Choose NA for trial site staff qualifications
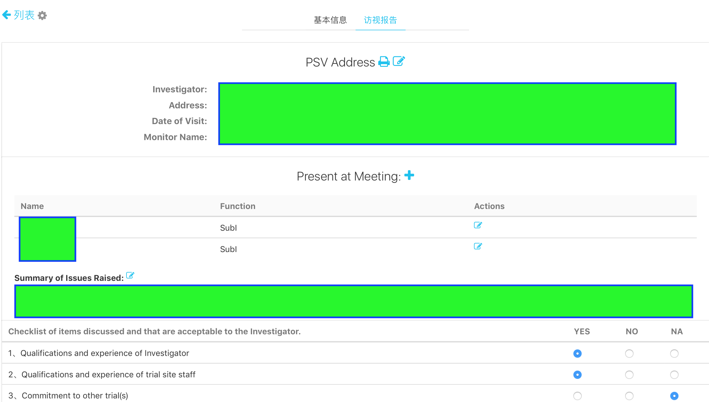Viewport: 709px width, 402px height. click(x=674, y=375)
